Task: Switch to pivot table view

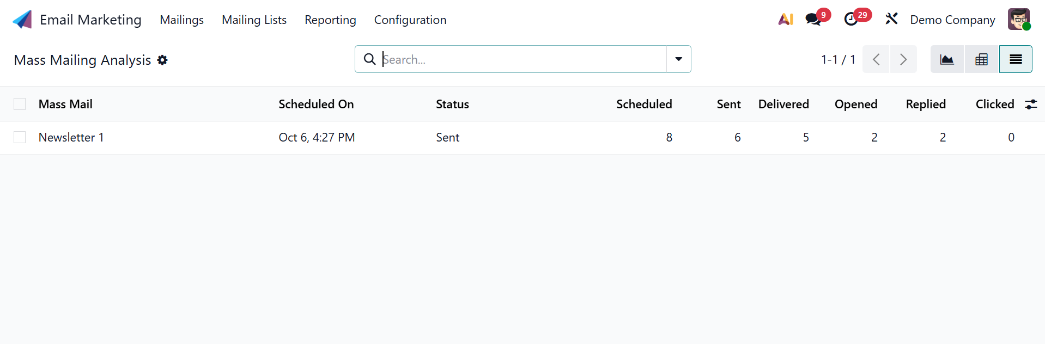Action: 981,59
